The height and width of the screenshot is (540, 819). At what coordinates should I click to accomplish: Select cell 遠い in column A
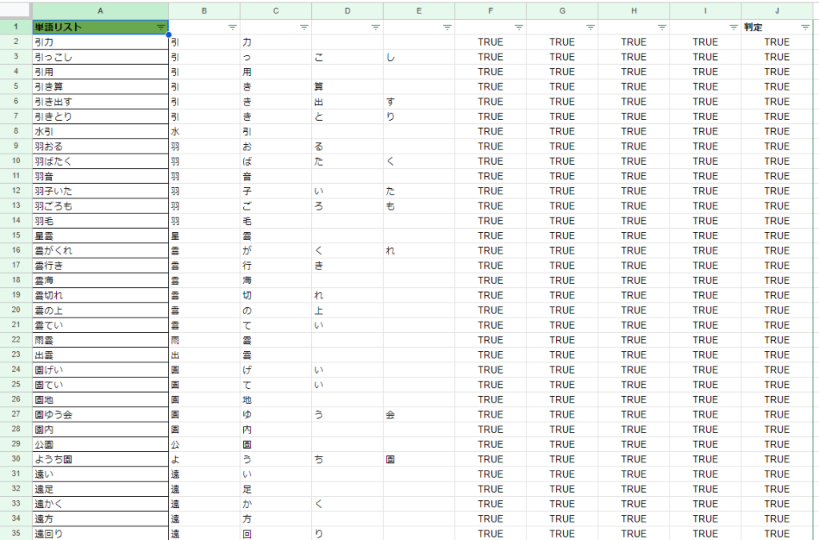pyautogui.click(x=100, y=474)
